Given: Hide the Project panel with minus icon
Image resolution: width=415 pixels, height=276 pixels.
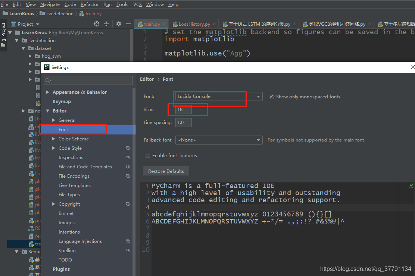Looking at the screenshot, I should point(128,24).
